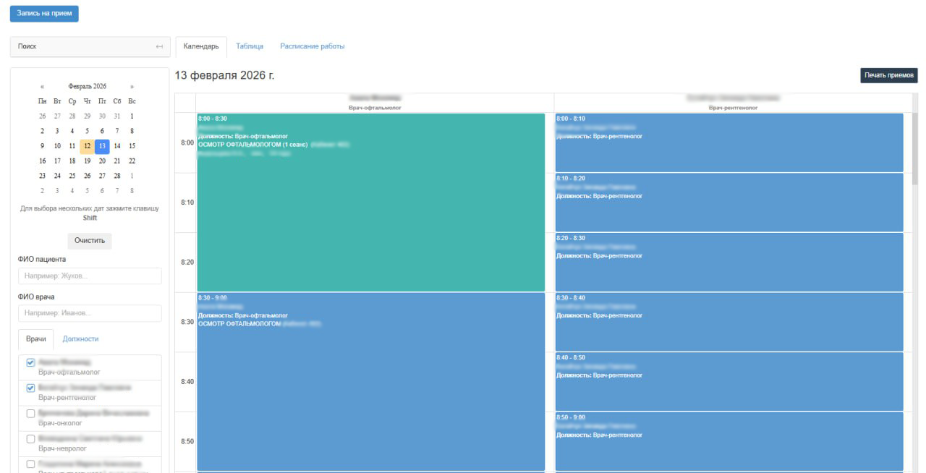Select February 14 in the mini calendar
926x473 pixels.
pyautogui.click(x=117, y=146)
